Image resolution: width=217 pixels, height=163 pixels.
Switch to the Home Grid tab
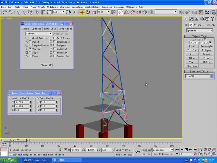click(50, 29)
